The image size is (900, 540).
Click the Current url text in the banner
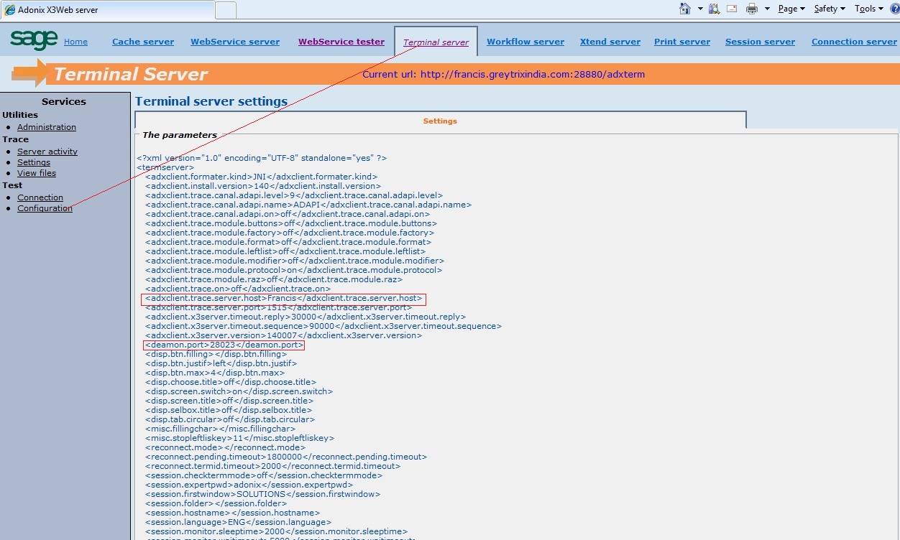(503, 74)
